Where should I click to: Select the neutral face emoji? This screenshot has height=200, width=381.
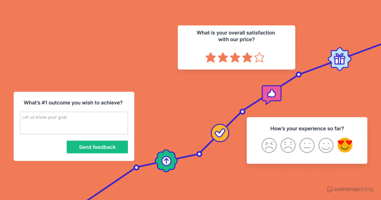click(307, 145)
